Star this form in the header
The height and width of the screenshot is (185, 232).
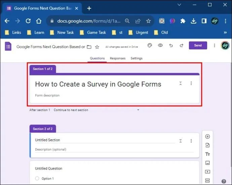click(97, 47)
